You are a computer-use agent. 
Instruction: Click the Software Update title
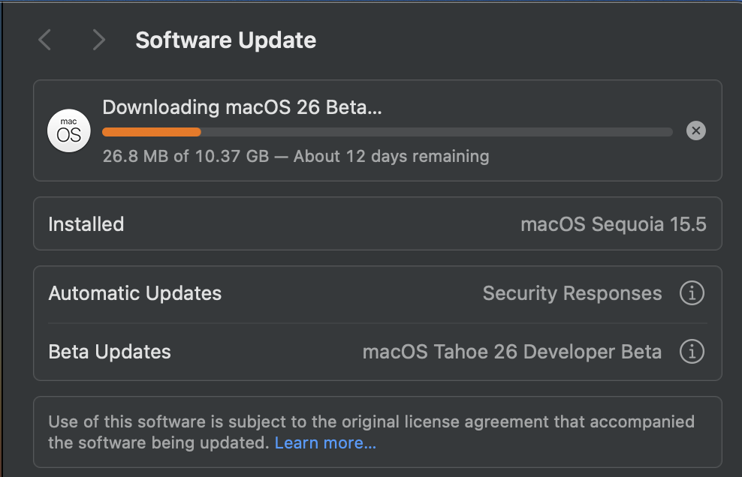[225, 40]
